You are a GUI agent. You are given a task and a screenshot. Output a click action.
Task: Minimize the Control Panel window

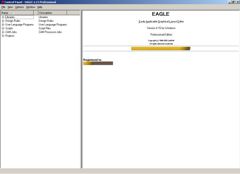[x=229, y=2]
